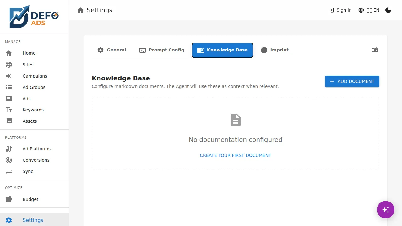Screen dimensions: 402x226
Task: Click the plus icon in Add Document
Action: point(332,81)
